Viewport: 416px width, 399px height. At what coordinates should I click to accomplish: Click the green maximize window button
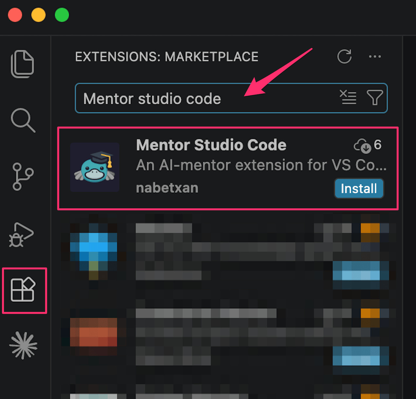(62, 15)
